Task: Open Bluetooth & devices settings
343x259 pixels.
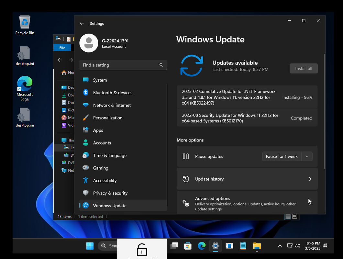Action: [x=123, y=93]
